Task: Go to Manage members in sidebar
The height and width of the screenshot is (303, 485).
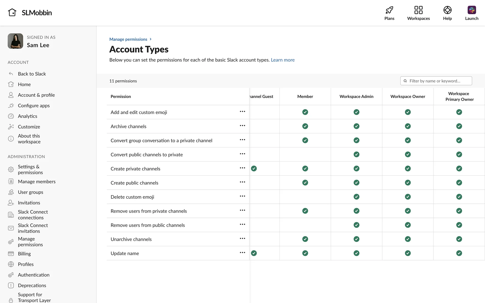Action: point(37,182)
